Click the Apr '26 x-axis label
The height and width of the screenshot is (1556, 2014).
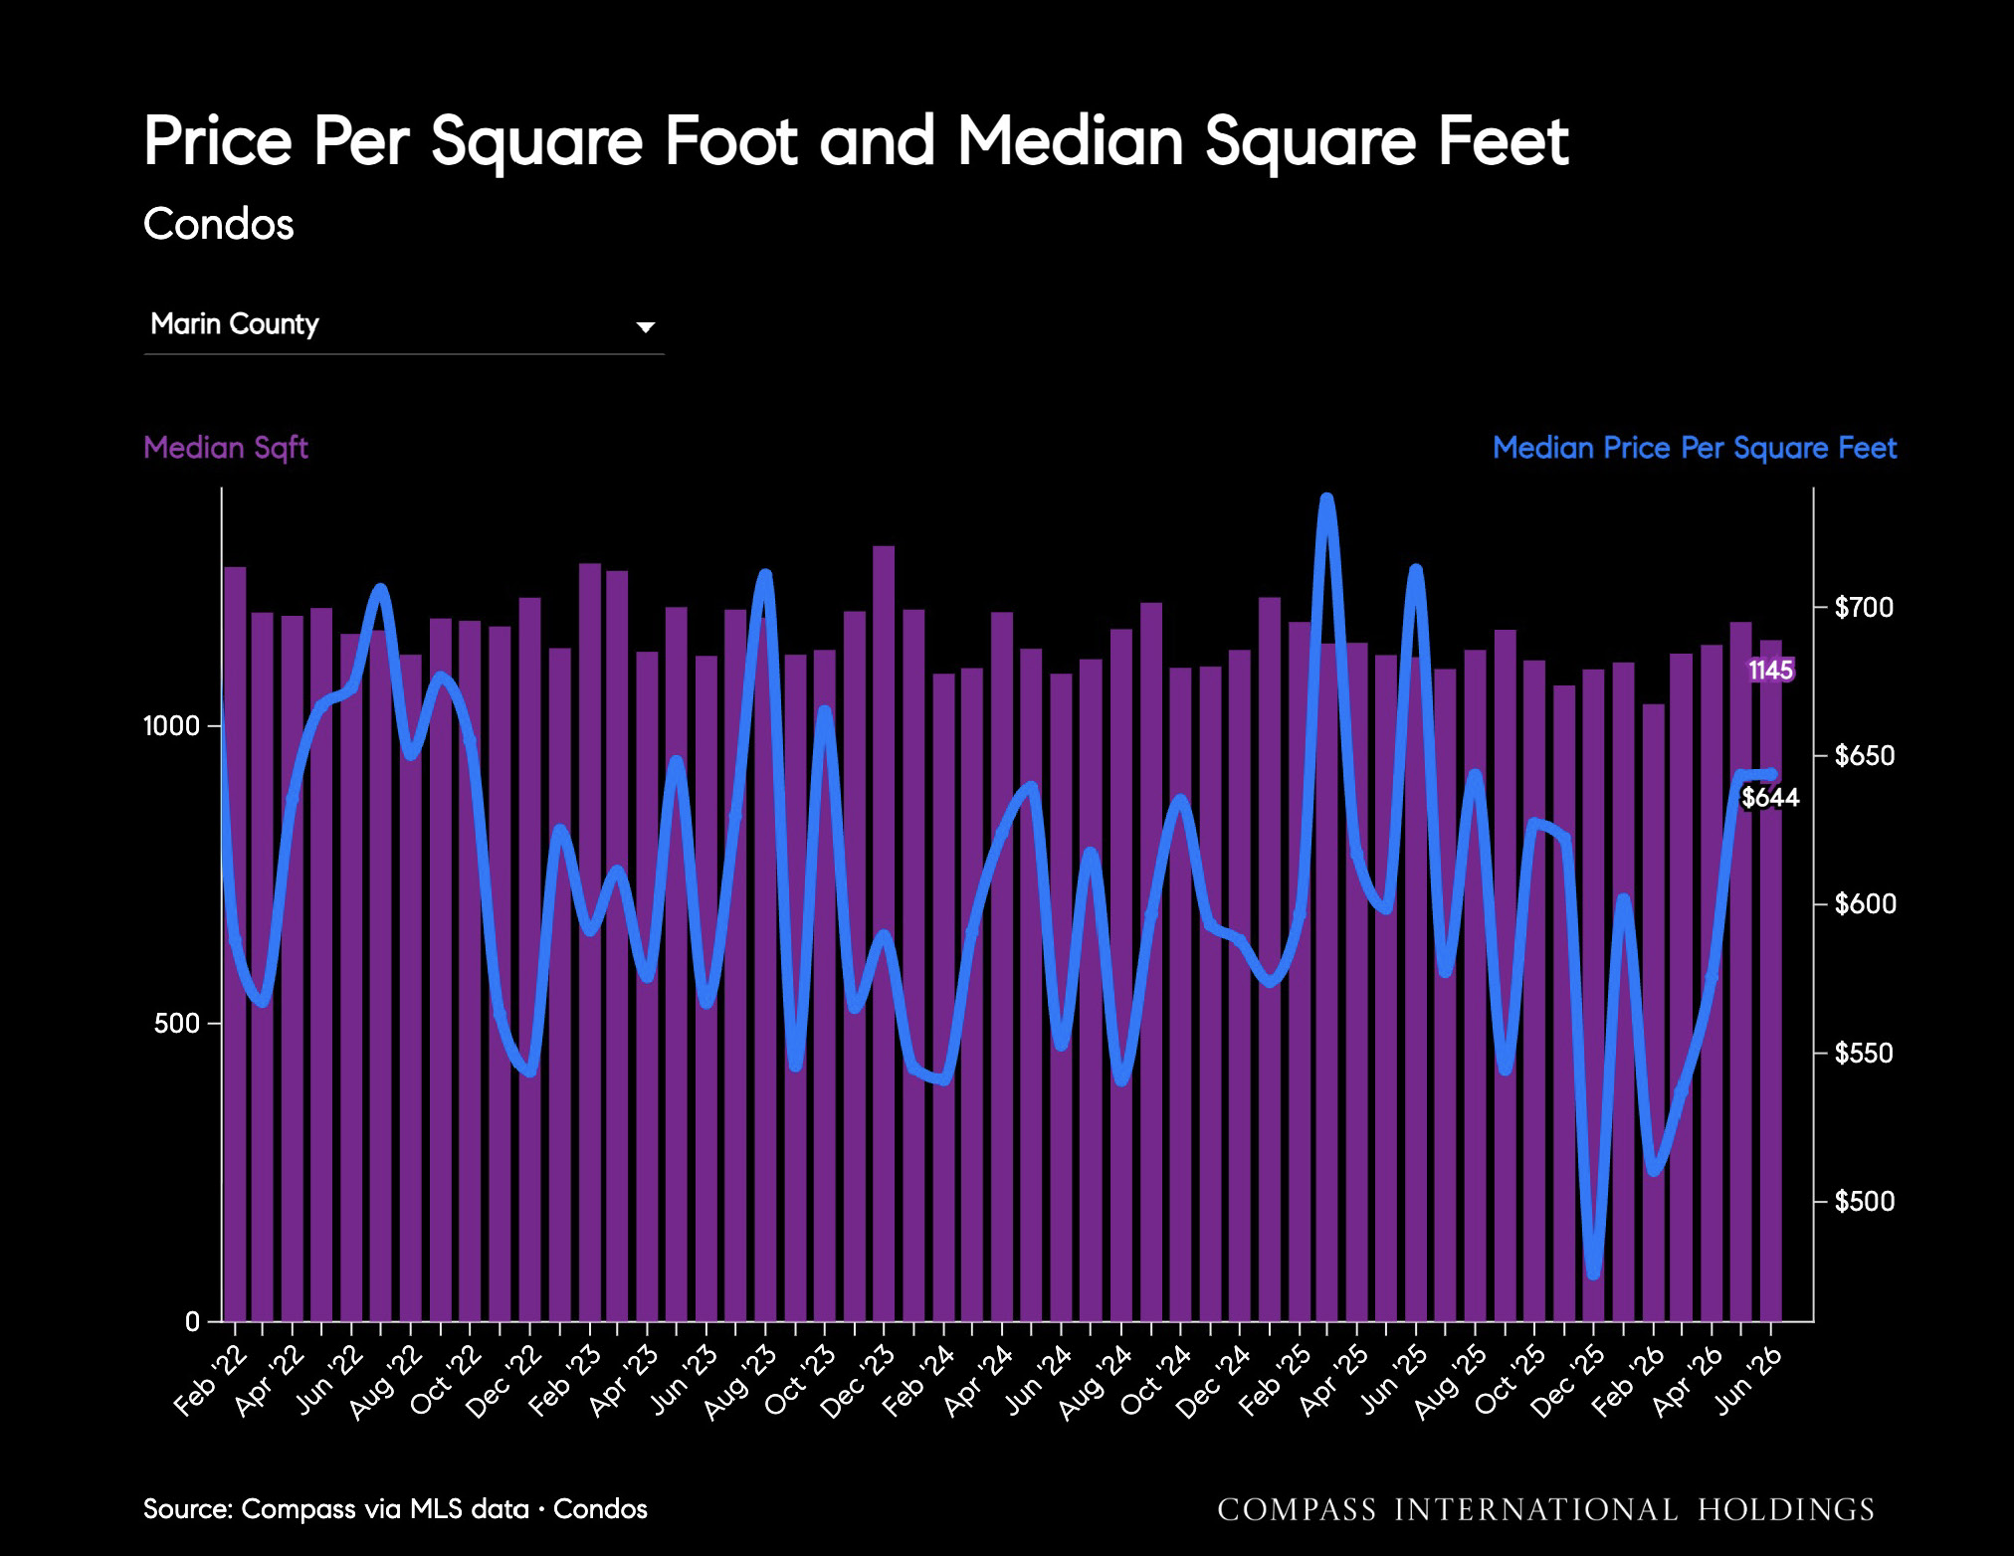pos(1688,1380)
